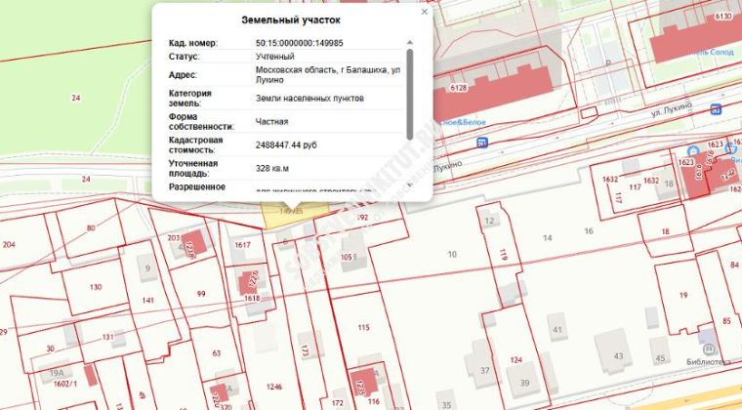Select parcel 99 on the map
Image resolution: width=742 pixels, height=410 pixels.
(x=201, y=294)
